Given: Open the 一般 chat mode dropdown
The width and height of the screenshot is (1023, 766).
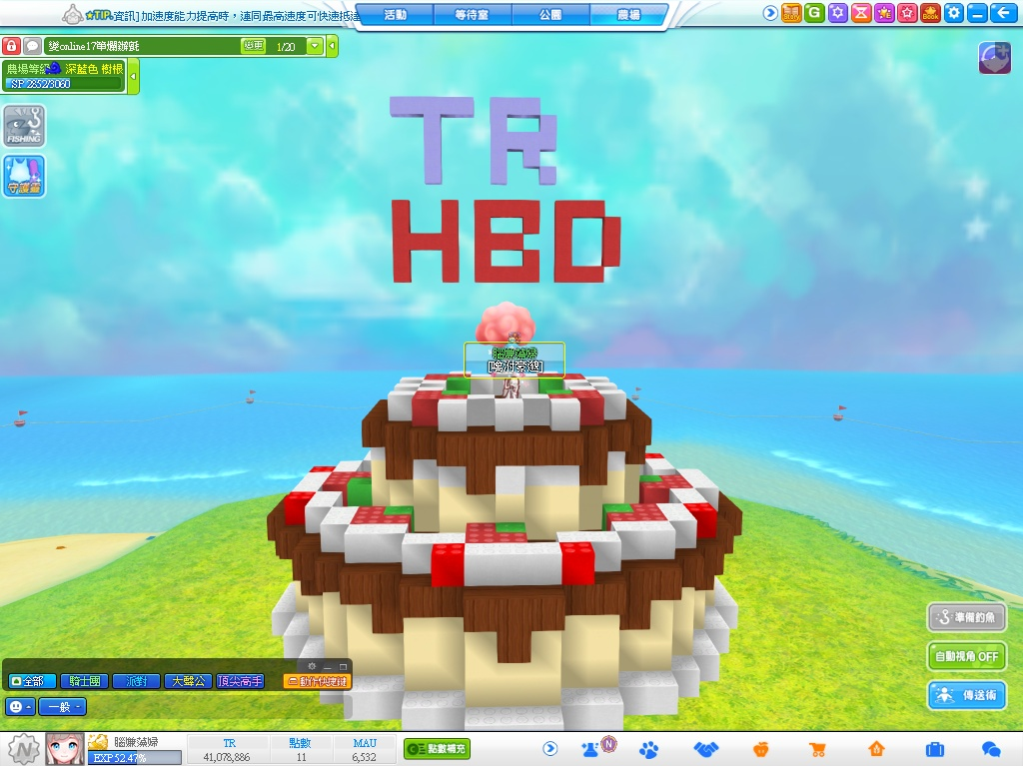Looking at the screenshot, I should 62,706.
